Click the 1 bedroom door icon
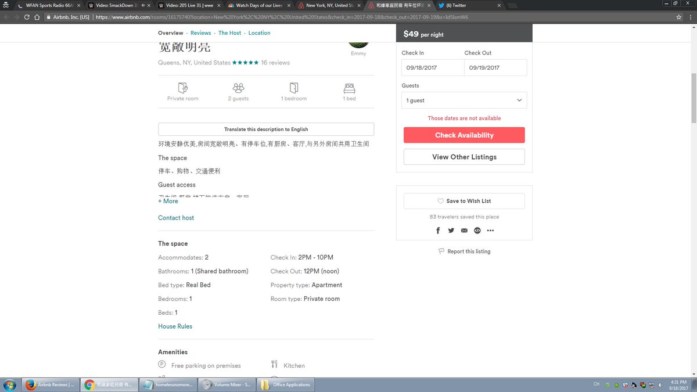This screenshot has height=392, width=697. [x=294, y=88]
